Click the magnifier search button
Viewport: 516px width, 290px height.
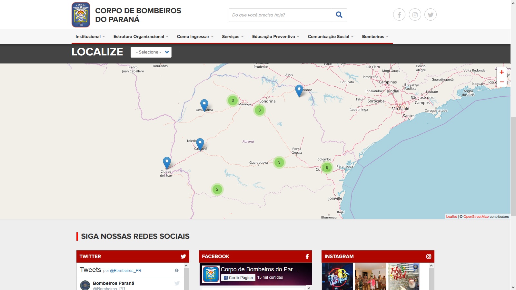click(x=339, y=15)
